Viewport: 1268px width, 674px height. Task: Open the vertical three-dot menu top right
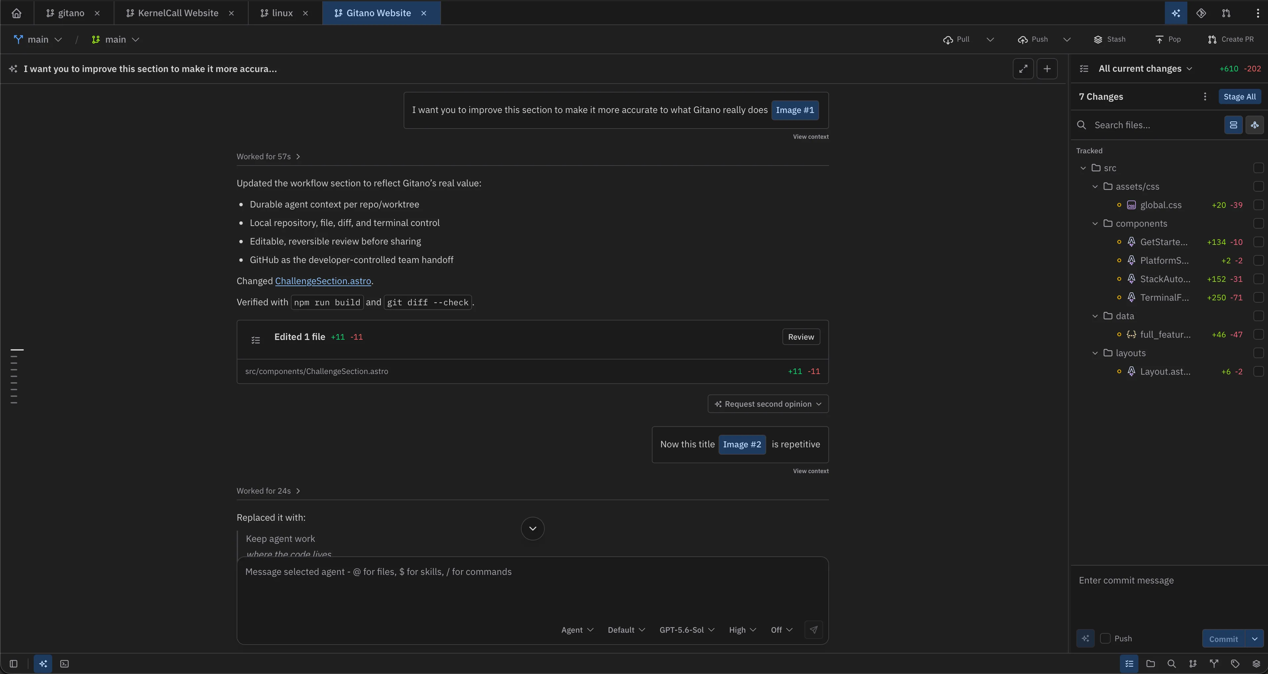(1258, 13)
